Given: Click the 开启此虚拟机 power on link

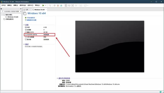Looking at the screenshot, I should (31, 18).
